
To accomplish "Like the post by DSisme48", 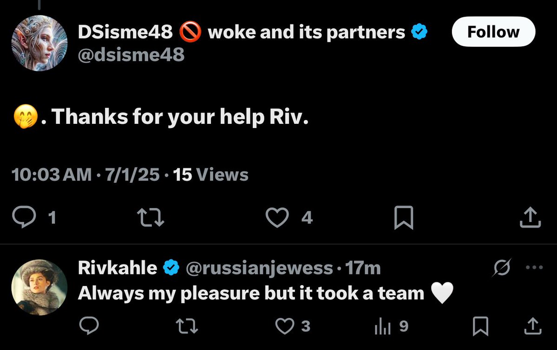I will [277, 218].
